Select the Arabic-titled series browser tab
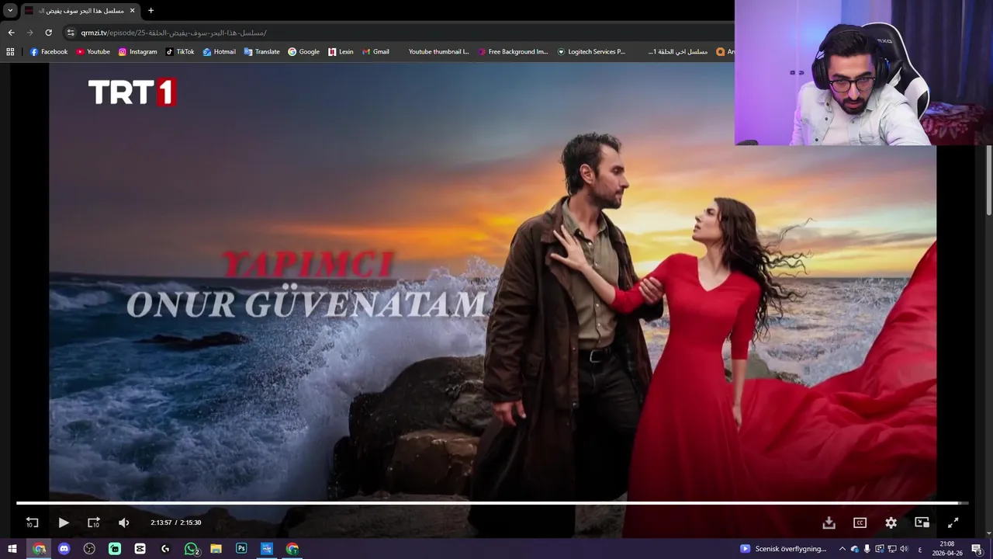This screenshot has height=559, width=993. (x=80, y=11)
